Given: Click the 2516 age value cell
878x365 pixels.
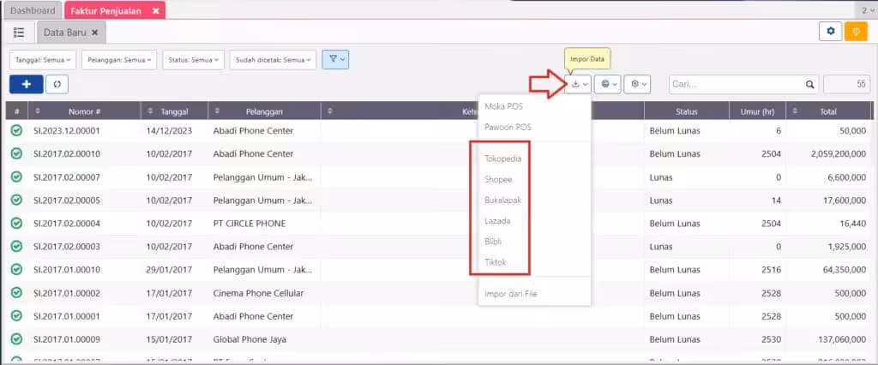Looking at the screenshot, I should [771, 270].
